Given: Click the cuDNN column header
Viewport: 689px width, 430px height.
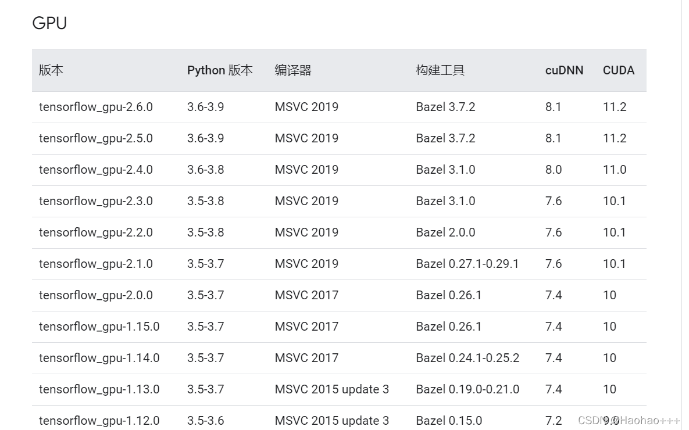Looking at the screenshot, I should 564,70.
